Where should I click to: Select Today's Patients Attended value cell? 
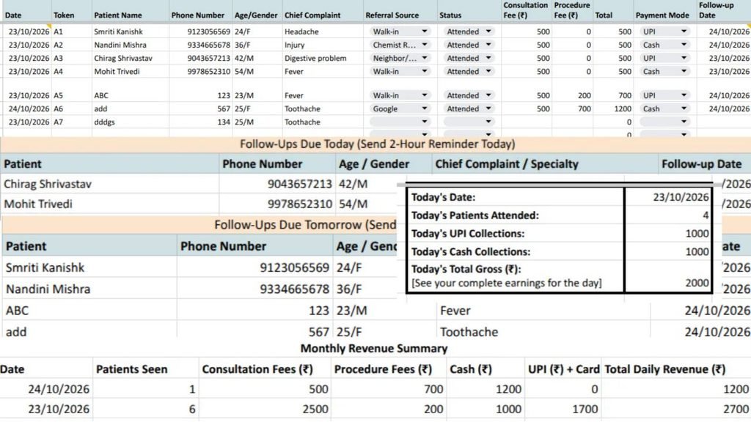(668, 215)
